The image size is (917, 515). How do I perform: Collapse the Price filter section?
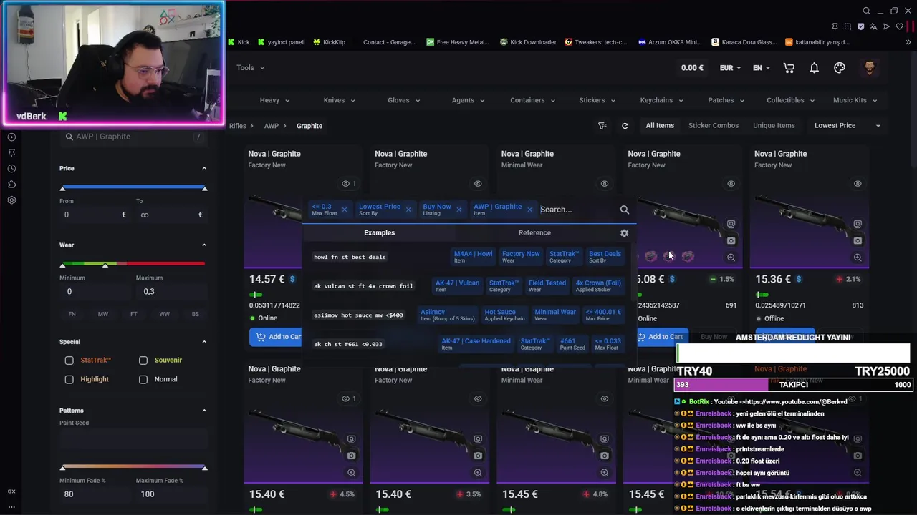tap(204, 168)
